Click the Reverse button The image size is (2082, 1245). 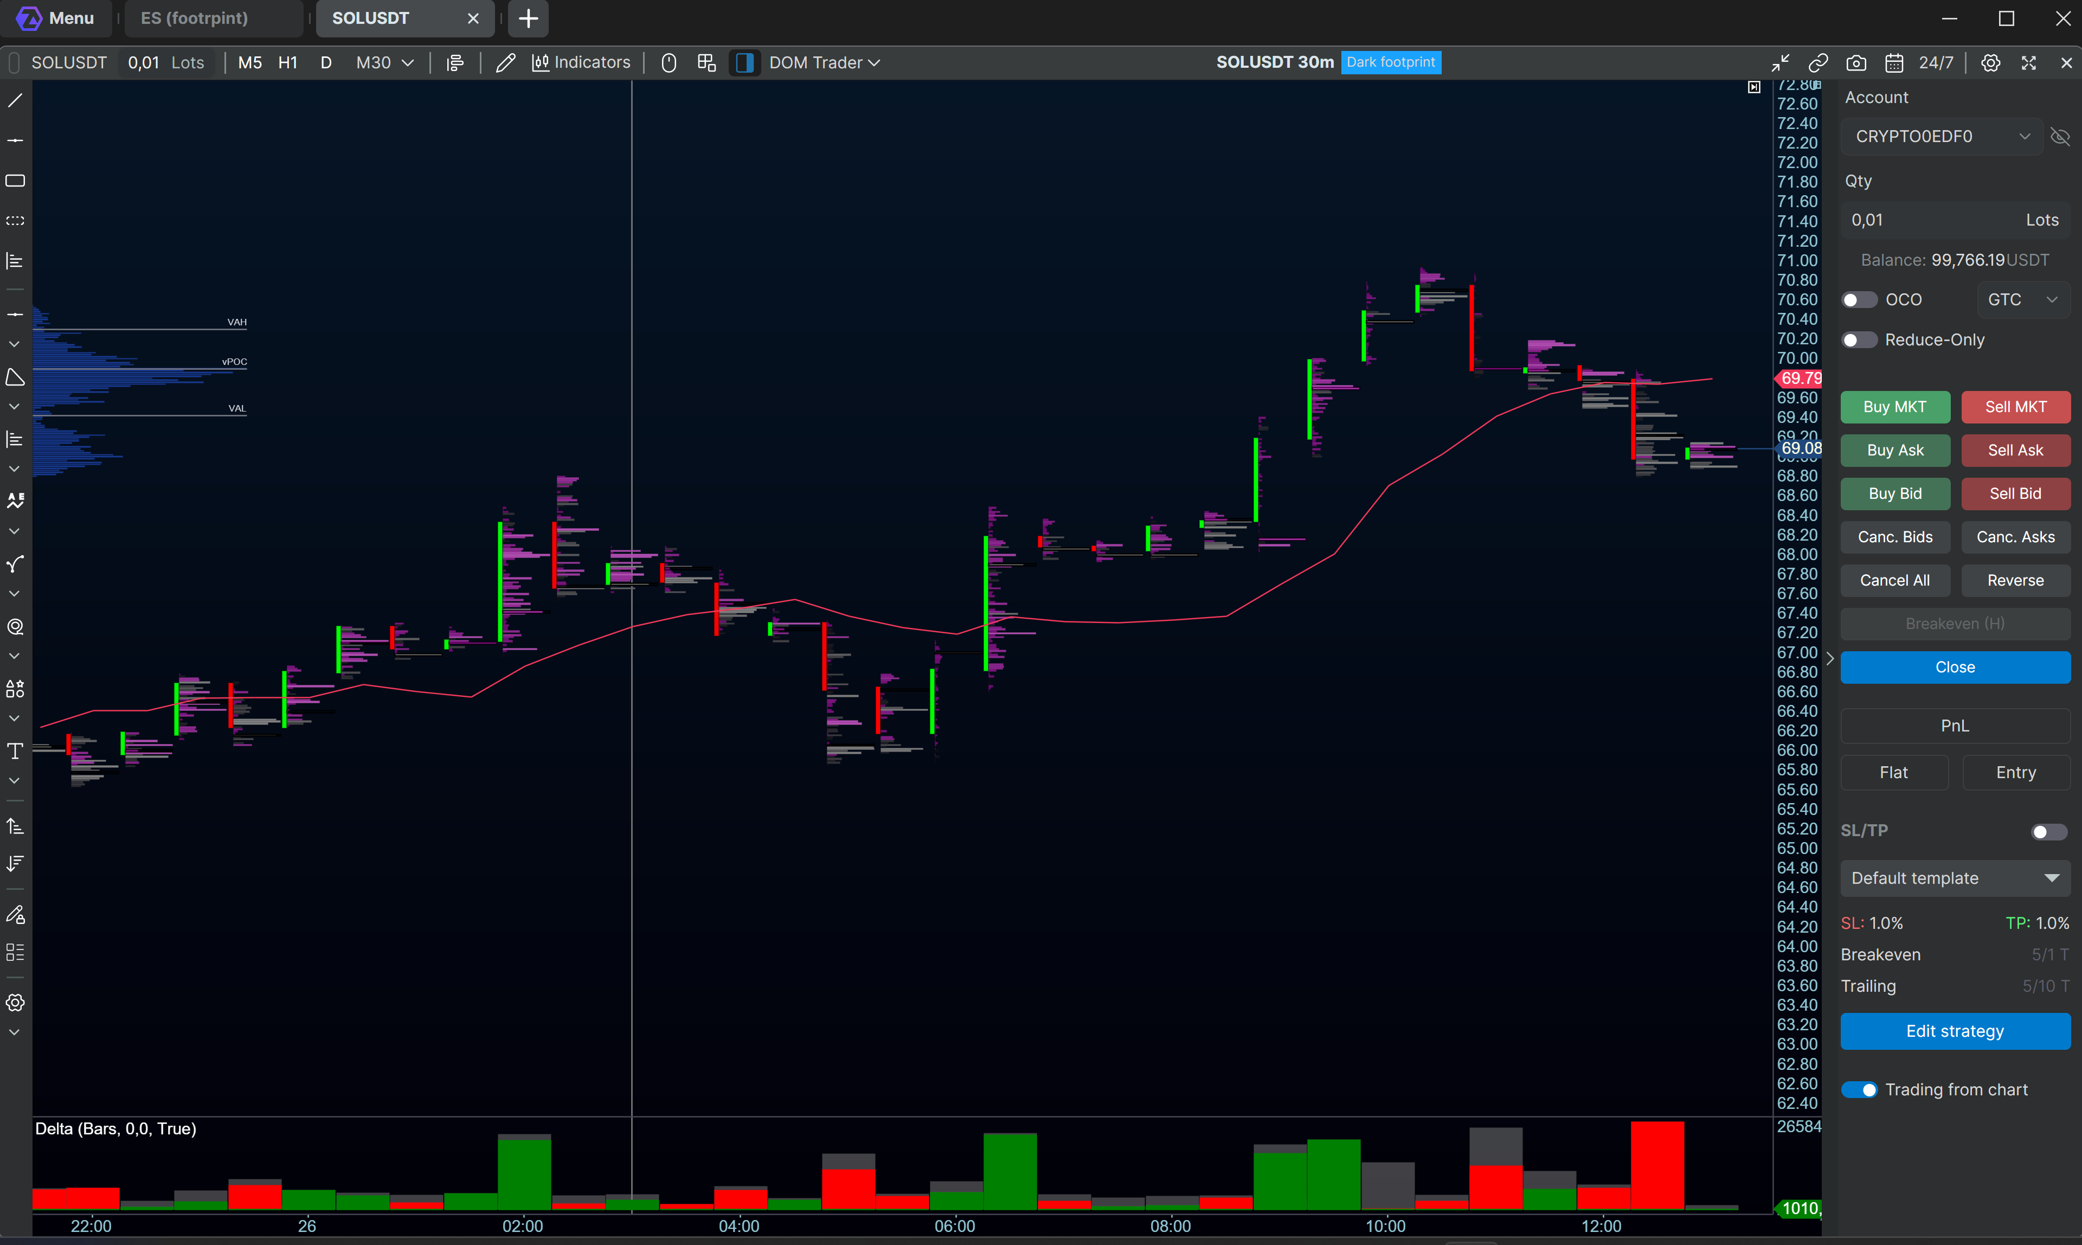(2016, 581)
